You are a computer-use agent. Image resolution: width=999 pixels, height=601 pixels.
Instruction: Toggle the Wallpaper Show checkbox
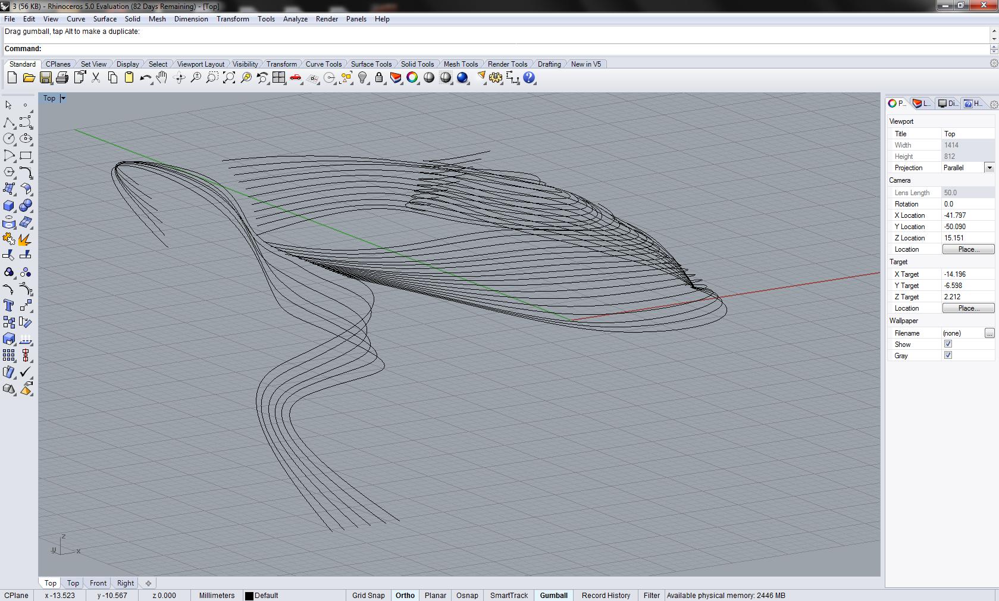point(948,344)
